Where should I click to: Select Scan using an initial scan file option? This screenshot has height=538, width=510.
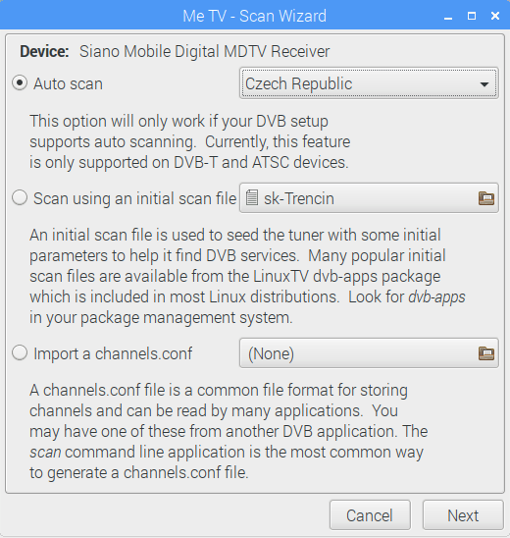click(x=20, y=198)
